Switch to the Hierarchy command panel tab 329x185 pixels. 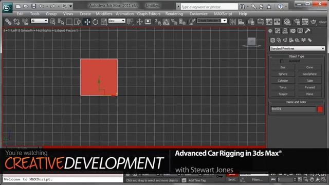pos(285,31)
